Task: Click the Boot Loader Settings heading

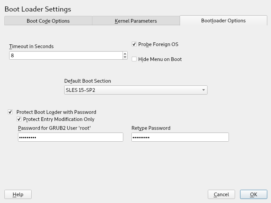Action: pyautogui.click(x=38, y=9)
